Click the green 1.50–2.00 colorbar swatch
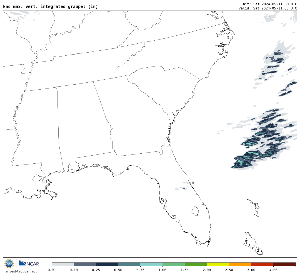300x275 pixels. click(x=196, y=264)
